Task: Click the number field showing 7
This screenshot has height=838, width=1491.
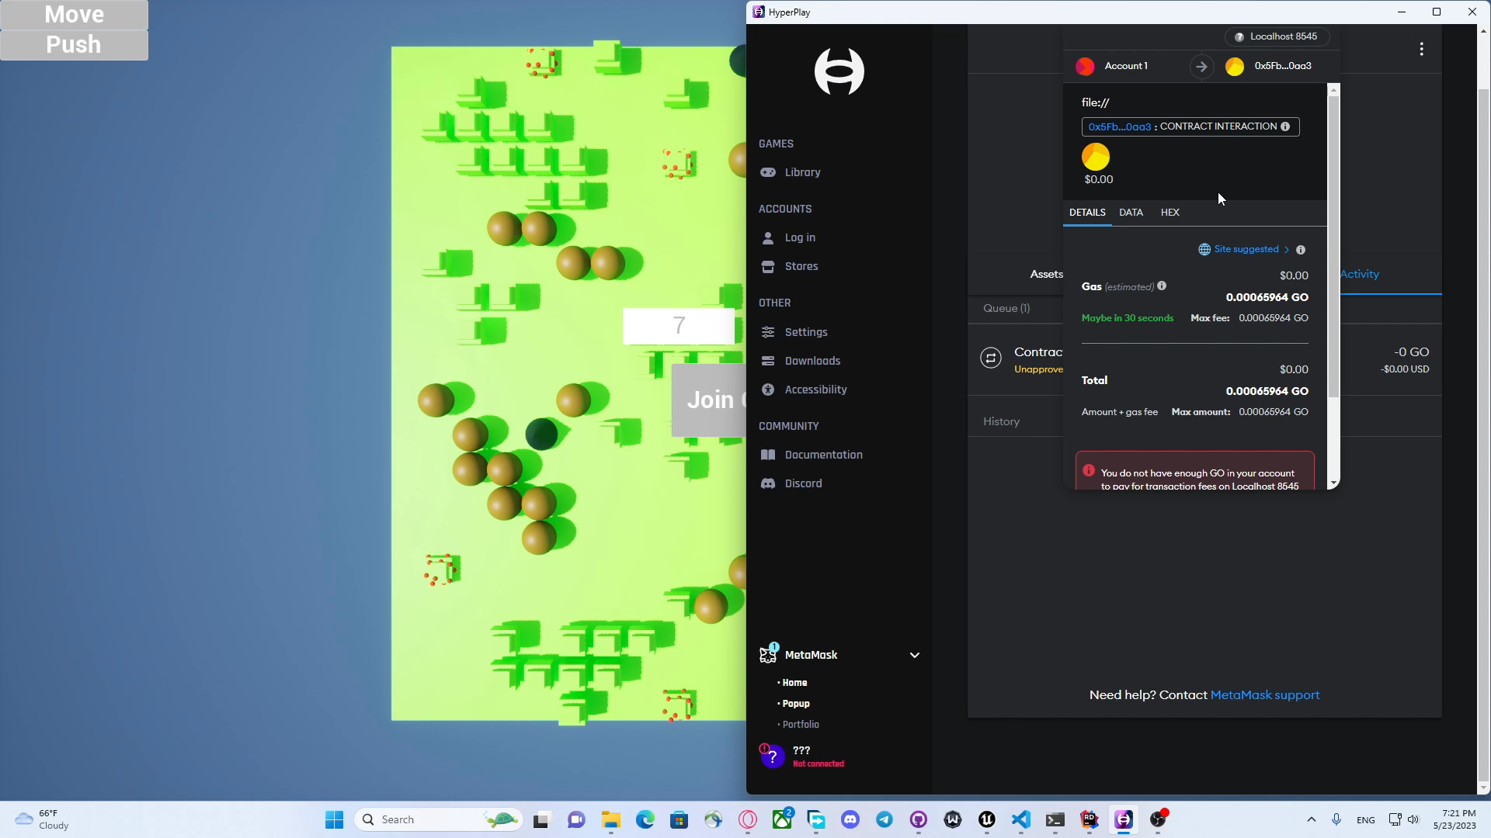Action: tap(679, 326)
